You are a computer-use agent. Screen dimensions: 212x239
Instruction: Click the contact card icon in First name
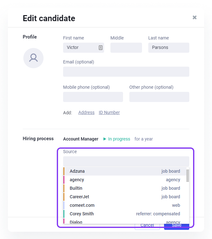pos(101,48)
